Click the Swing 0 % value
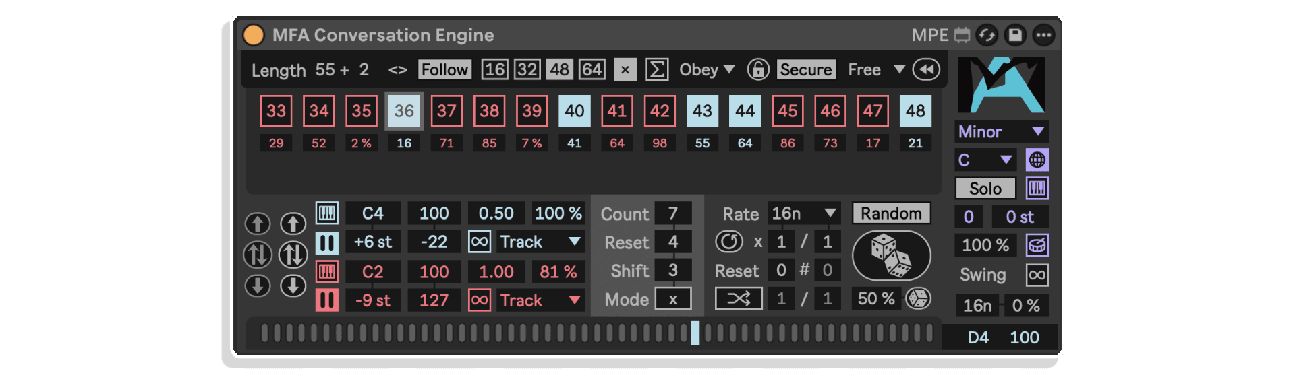The width and height of the screenshot is (1295, 371). click(x=1026, y=306)
